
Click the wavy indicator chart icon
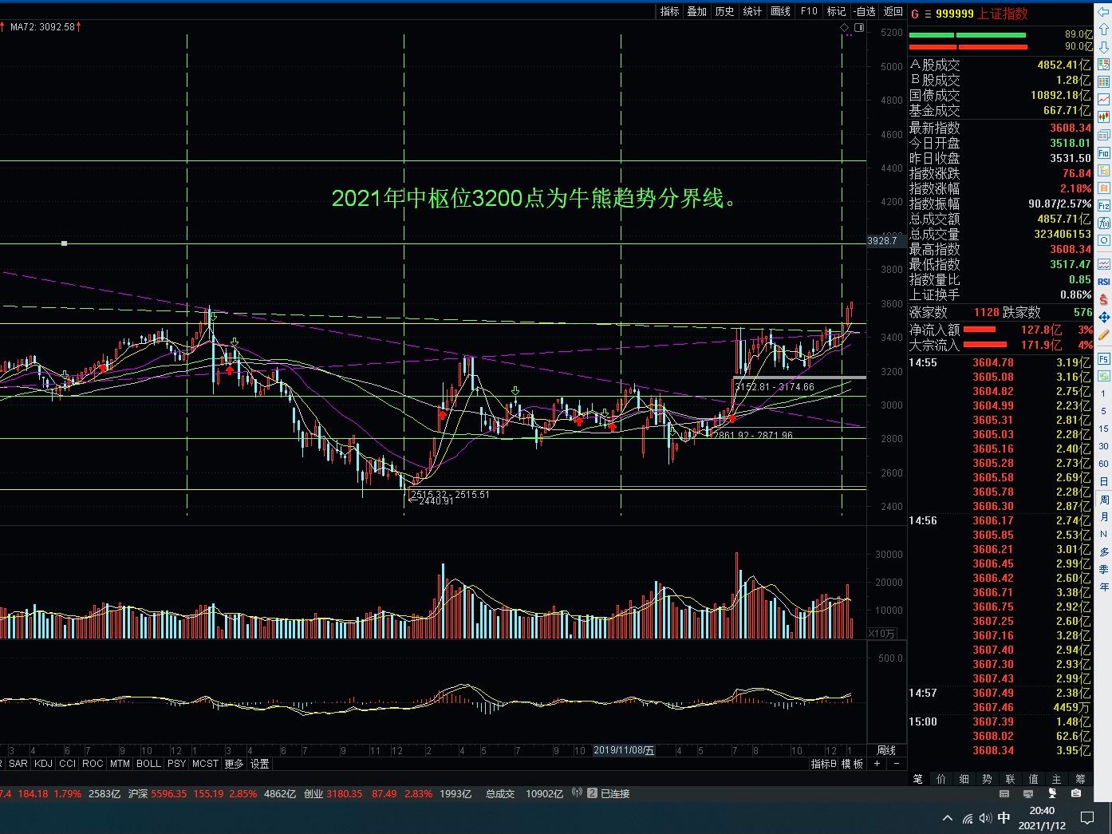pyautogui.click(x=1104, y=263)
